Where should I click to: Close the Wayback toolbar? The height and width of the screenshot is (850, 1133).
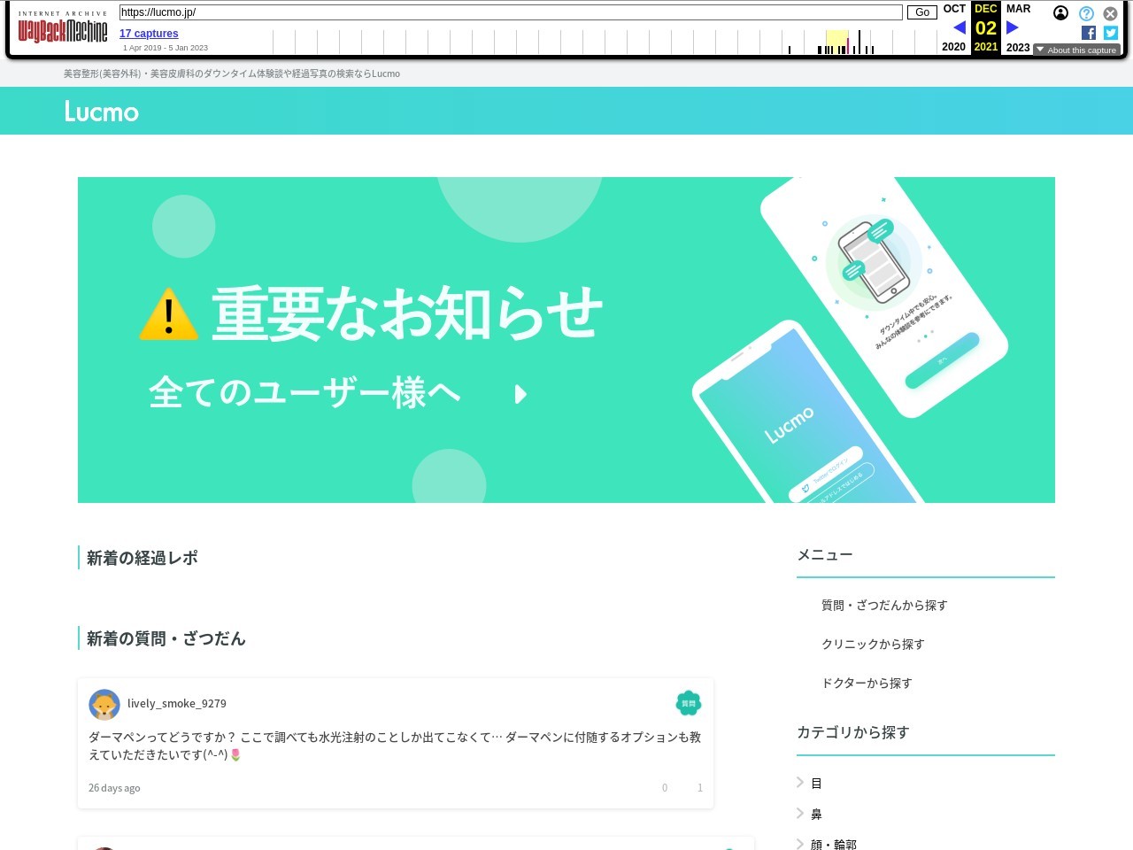1110,13
